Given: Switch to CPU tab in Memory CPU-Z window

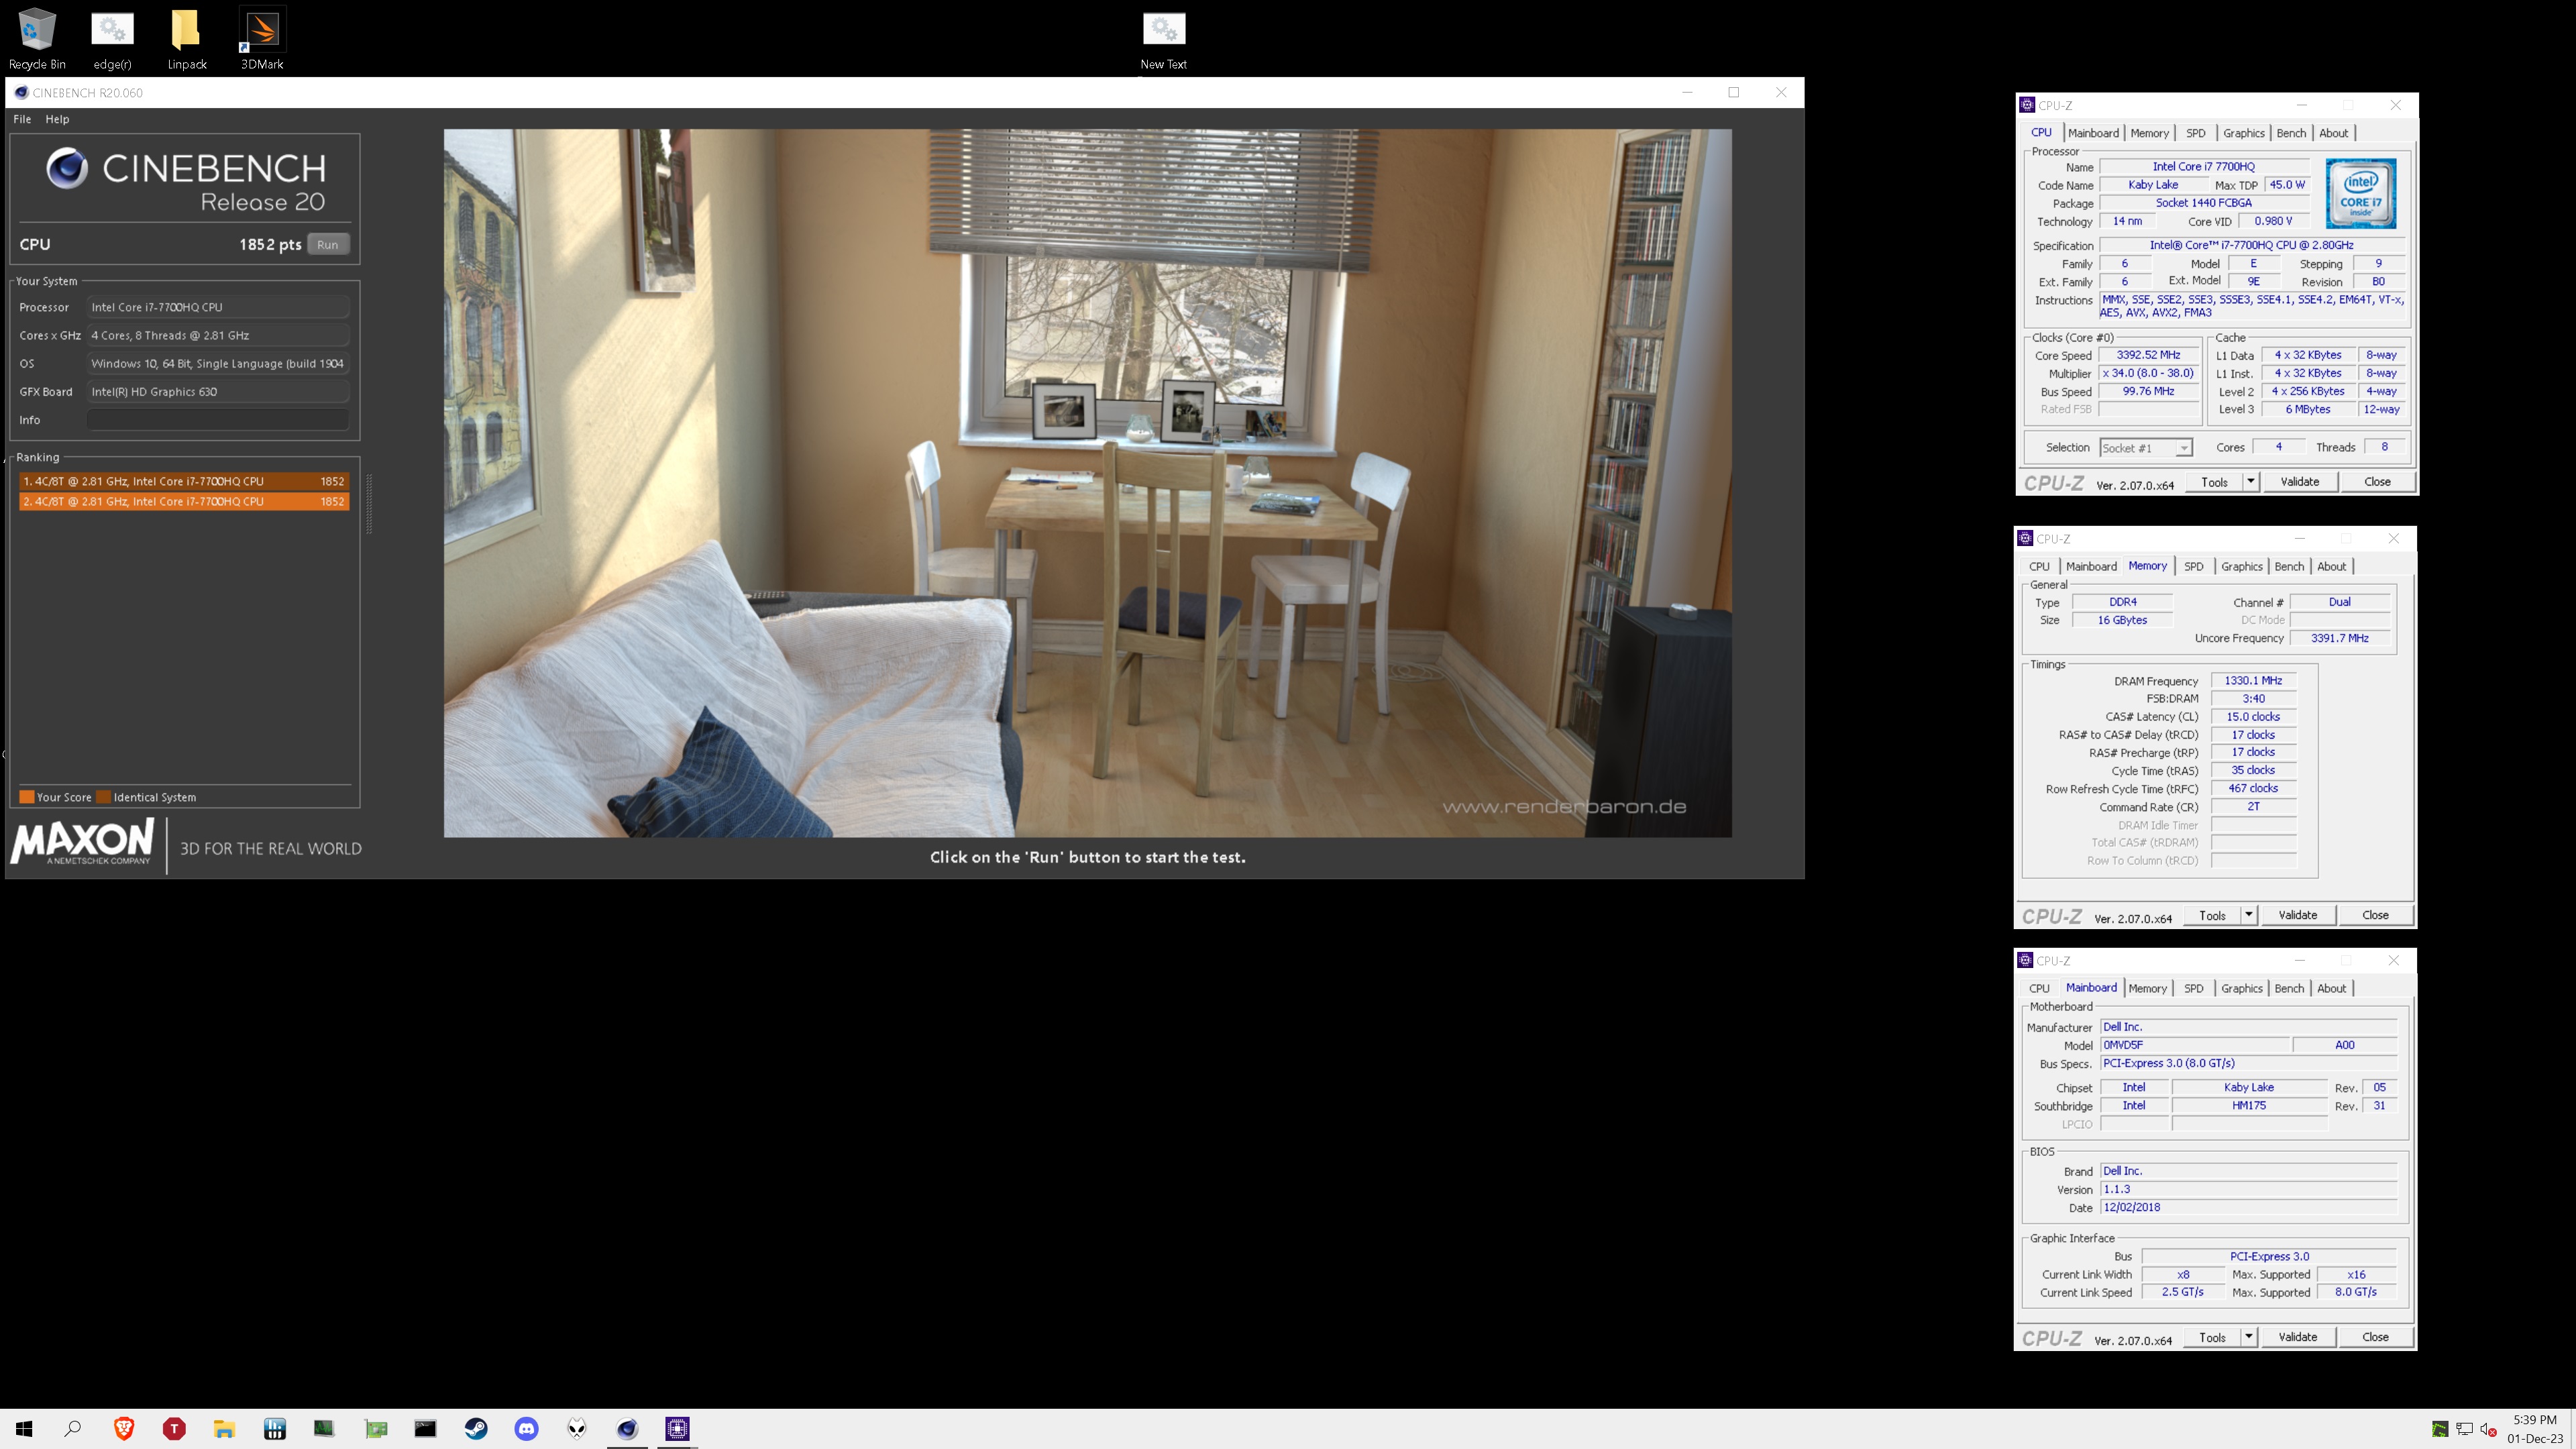Looking at the screenshot, I should 2039,566.
